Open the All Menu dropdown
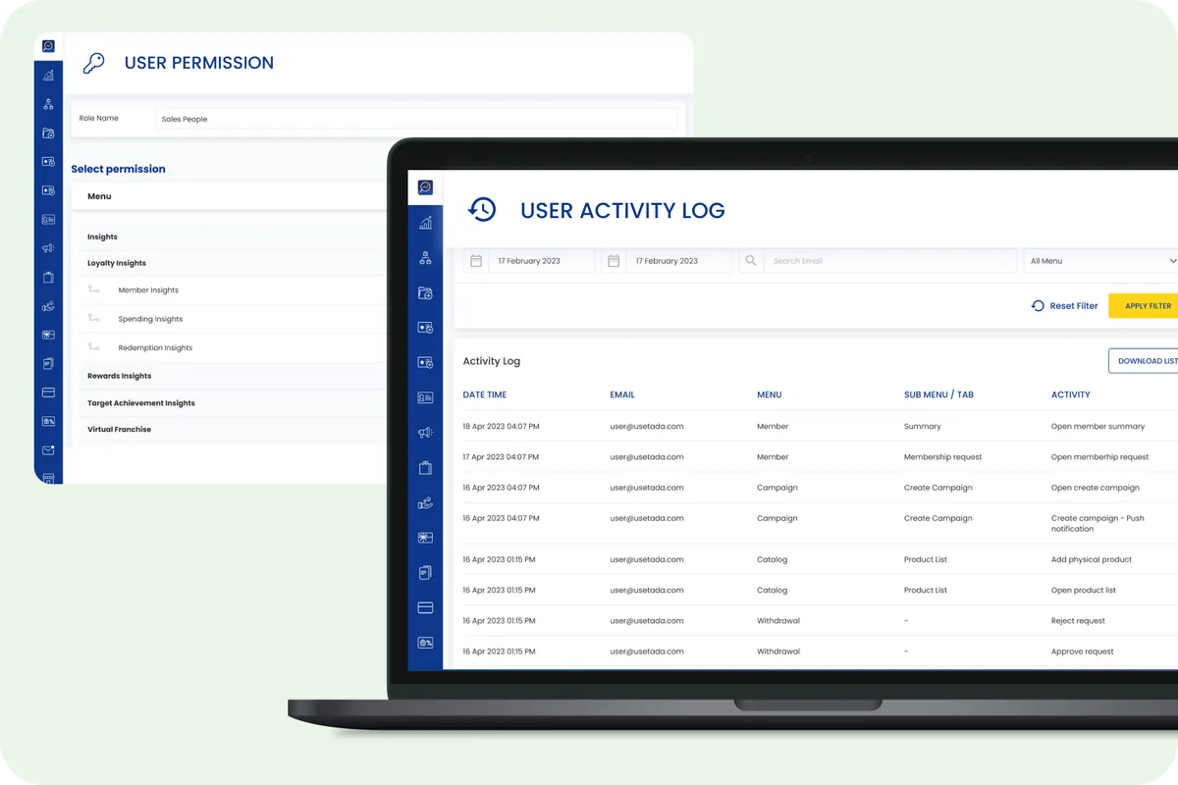 click(1100, 261)
